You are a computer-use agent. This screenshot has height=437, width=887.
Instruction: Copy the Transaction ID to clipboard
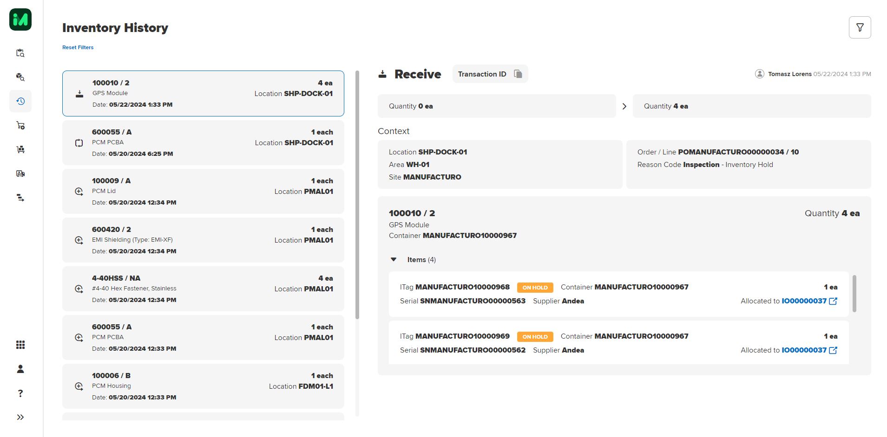(518, 74)
